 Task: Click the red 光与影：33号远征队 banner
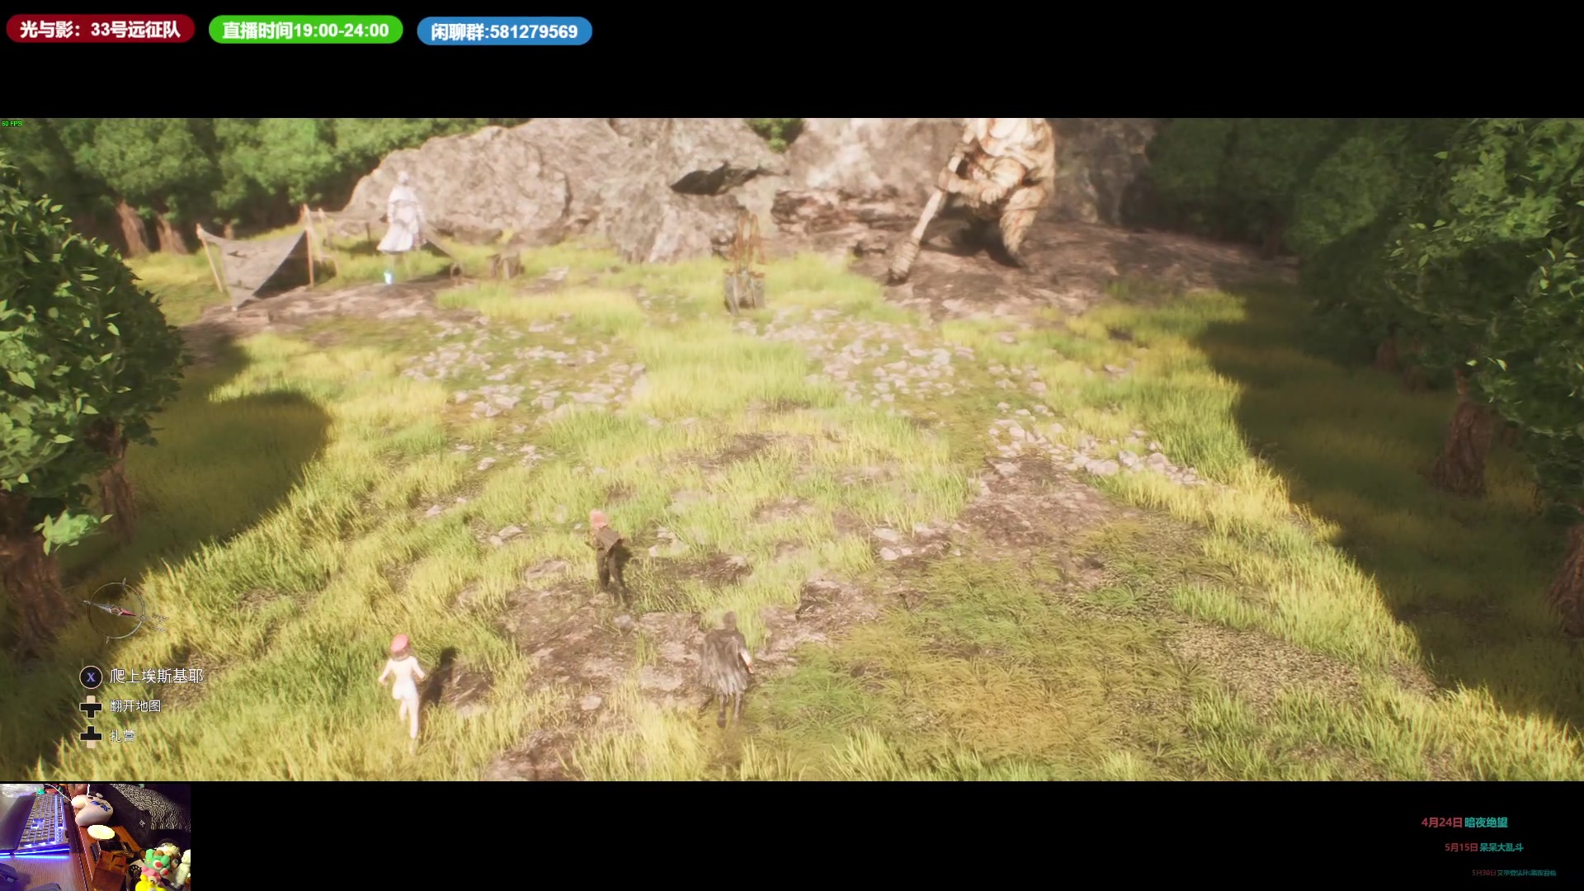click(x=101, y=30)
